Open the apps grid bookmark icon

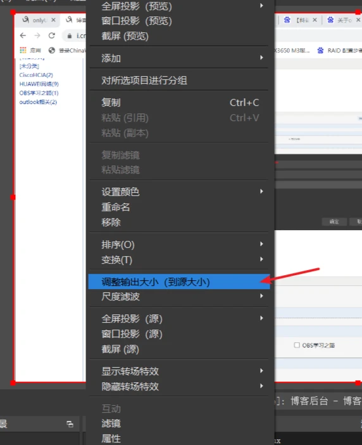click(x=23, y=50)
